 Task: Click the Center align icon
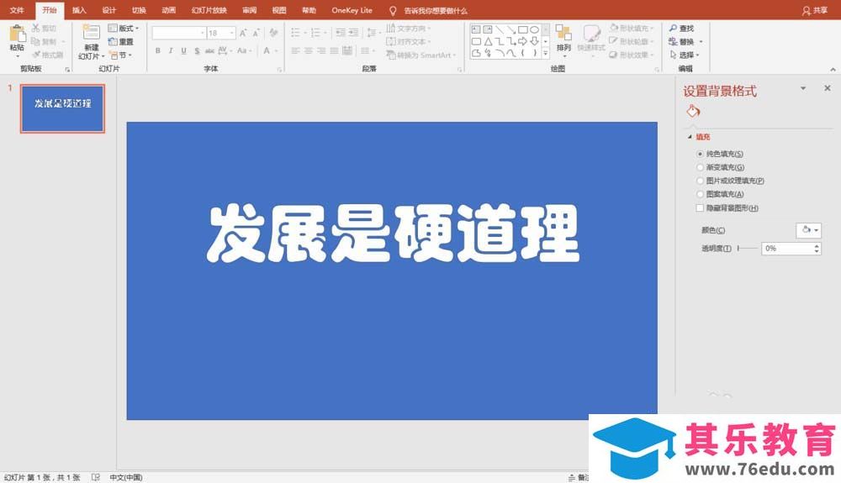pos(309,51)
